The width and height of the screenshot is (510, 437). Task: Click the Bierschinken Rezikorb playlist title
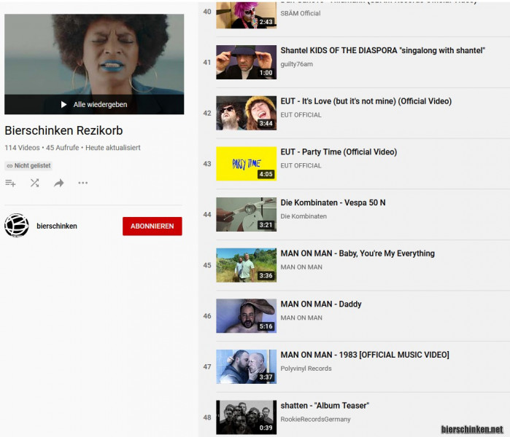coord(63,130)
